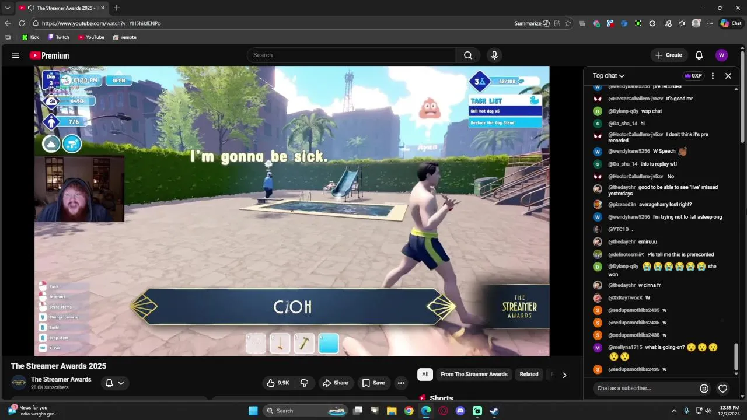Start voice search with microphone icon
747x420 pixels.
click(x=494, y=55)
